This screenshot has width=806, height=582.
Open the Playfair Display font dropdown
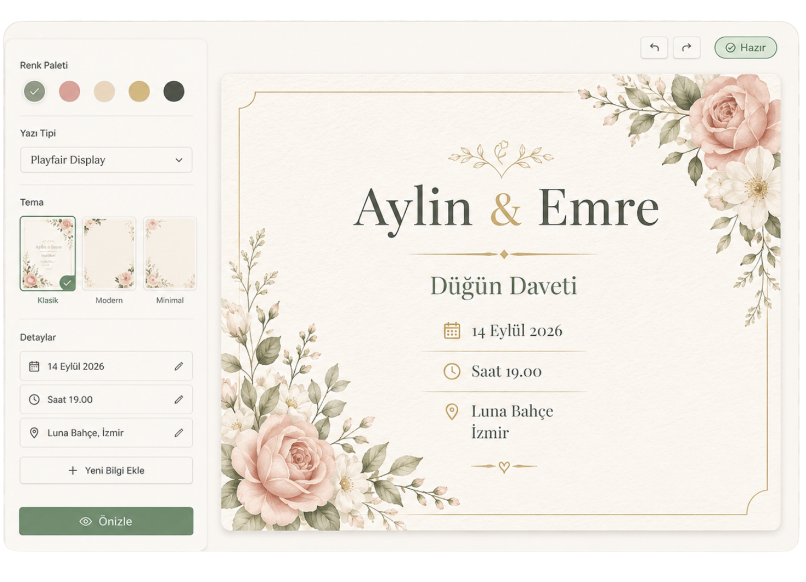click(106, 160)
